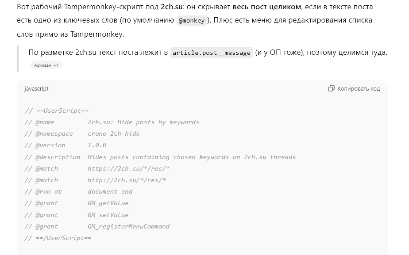This screenshot has height=255, width=409.
Task: Click the @namespace value "crono-2ch-hide"
Action: coord(113,133)
